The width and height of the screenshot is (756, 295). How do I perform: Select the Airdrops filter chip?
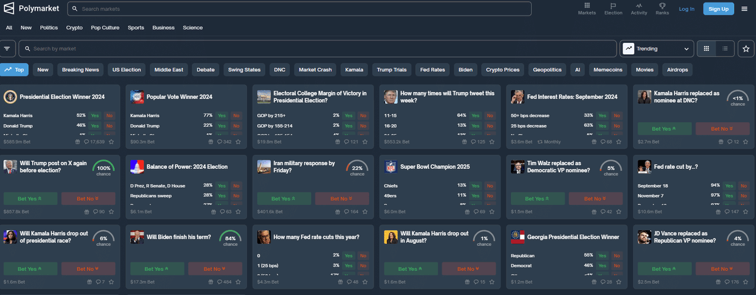point(677,69)
